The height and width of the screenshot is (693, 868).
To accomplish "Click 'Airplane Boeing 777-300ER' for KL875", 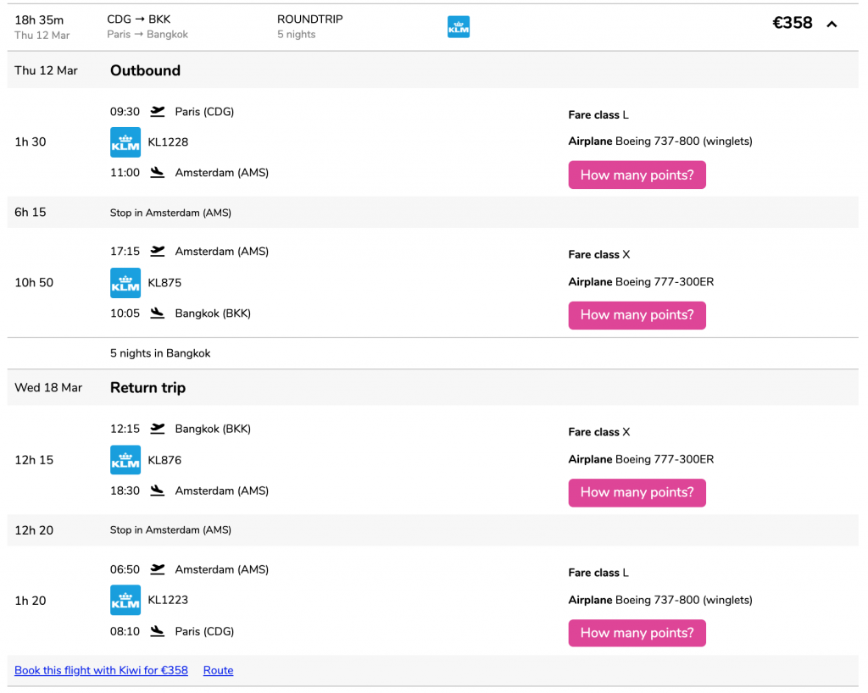I will [641, 281].
